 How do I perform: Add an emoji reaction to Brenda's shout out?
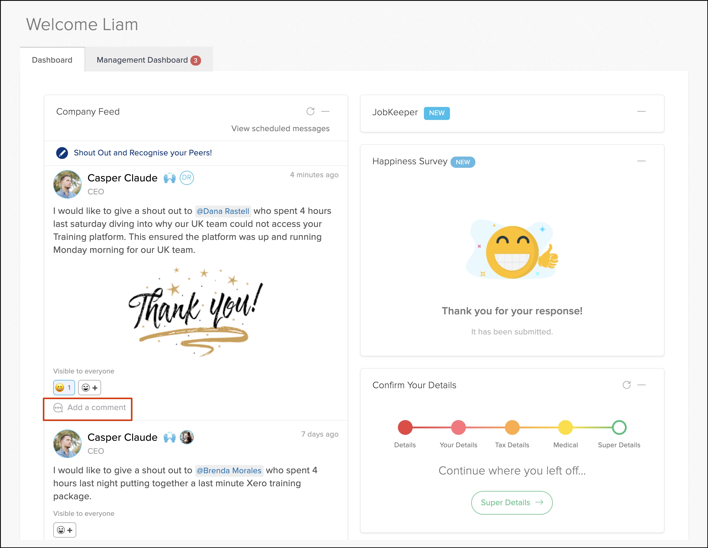(x=64, y=530)
